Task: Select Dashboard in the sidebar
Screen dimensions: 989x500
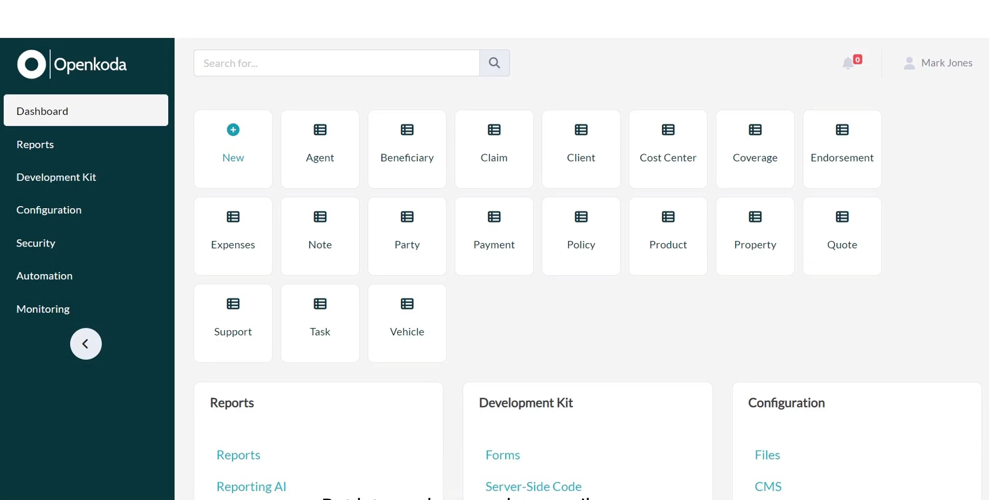Action: [x=86, y=111]
